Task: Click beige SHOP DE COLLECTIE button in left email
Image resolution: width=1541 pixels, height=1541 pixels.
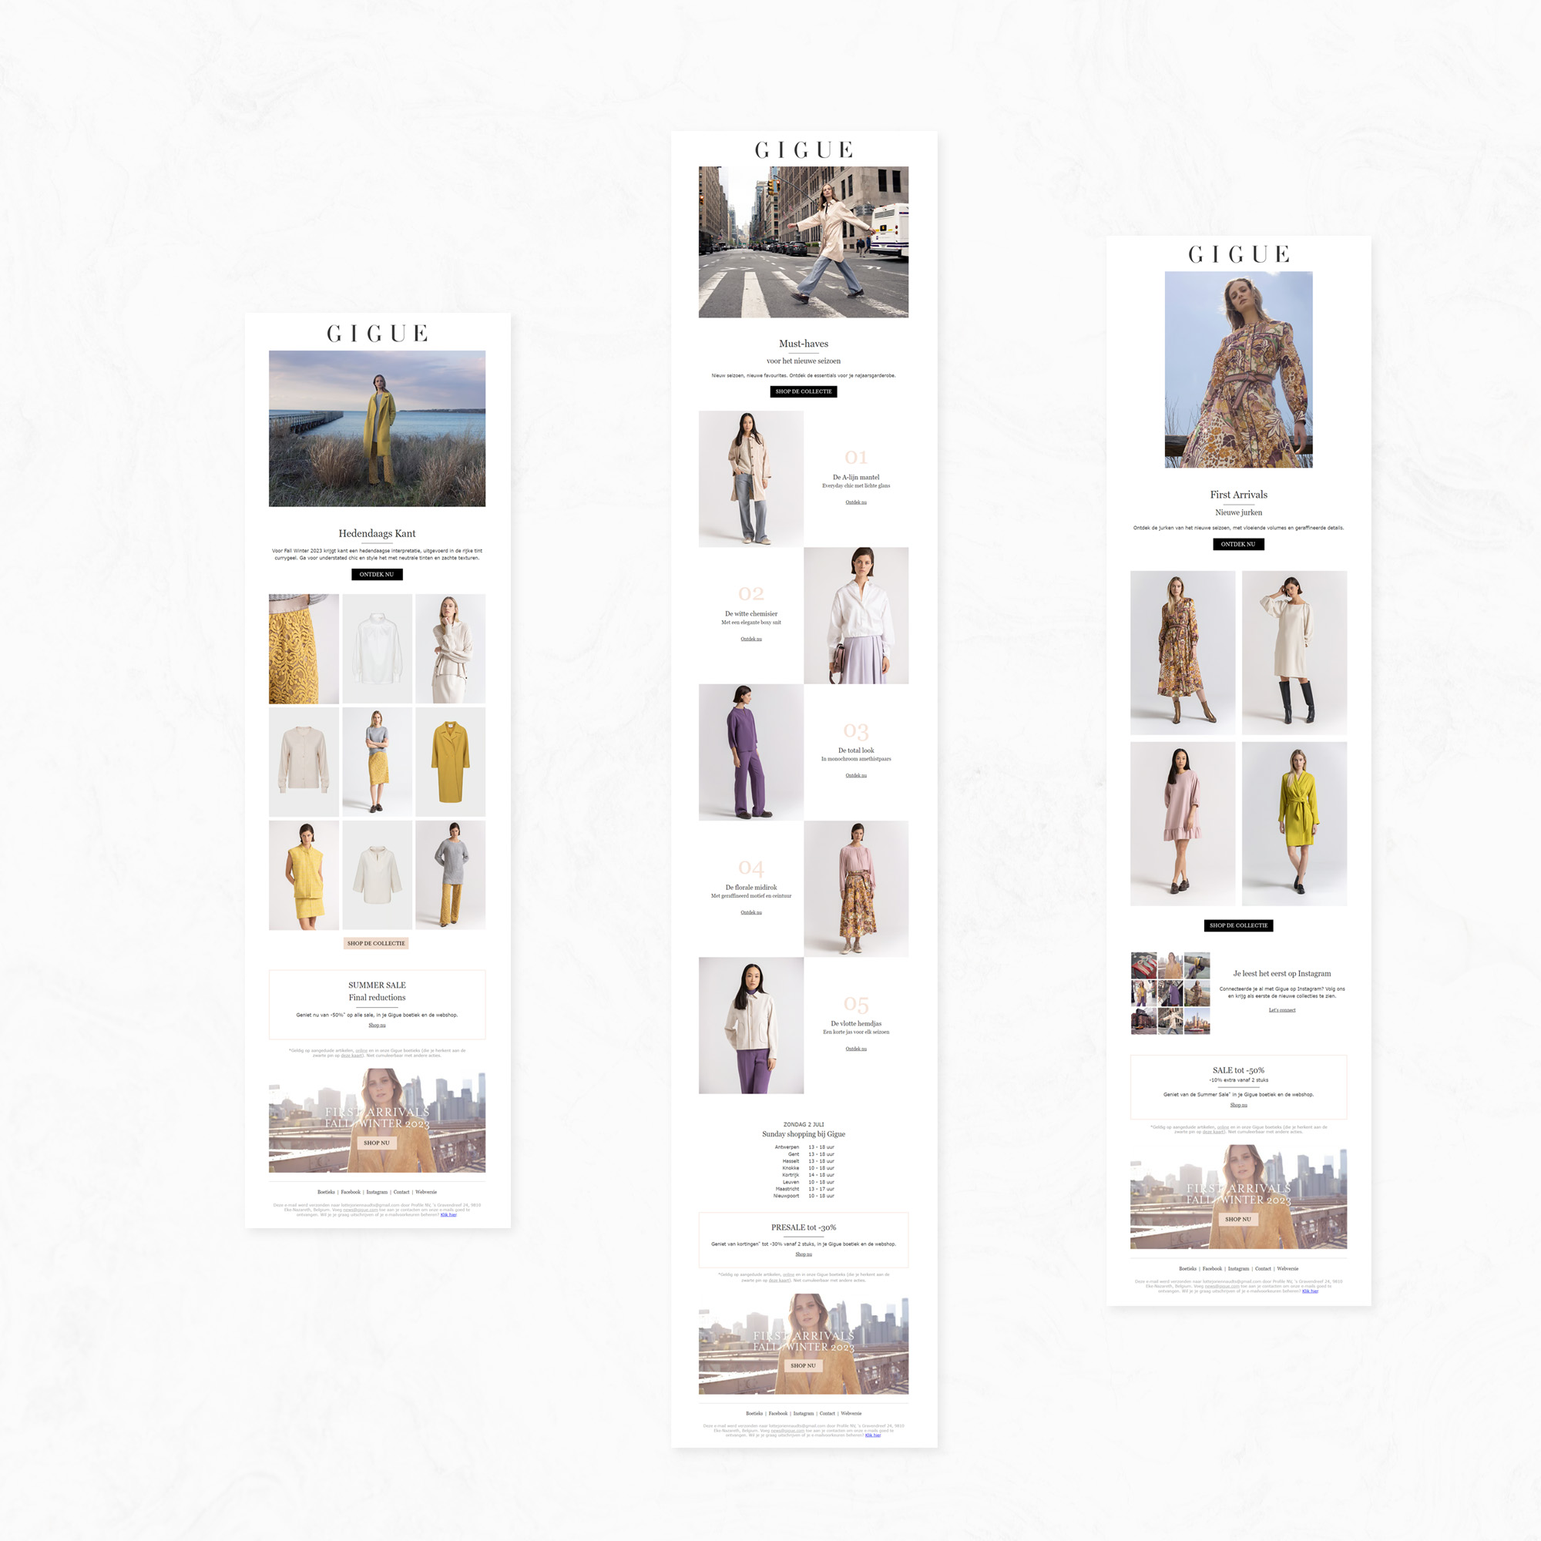Action: 377,943
